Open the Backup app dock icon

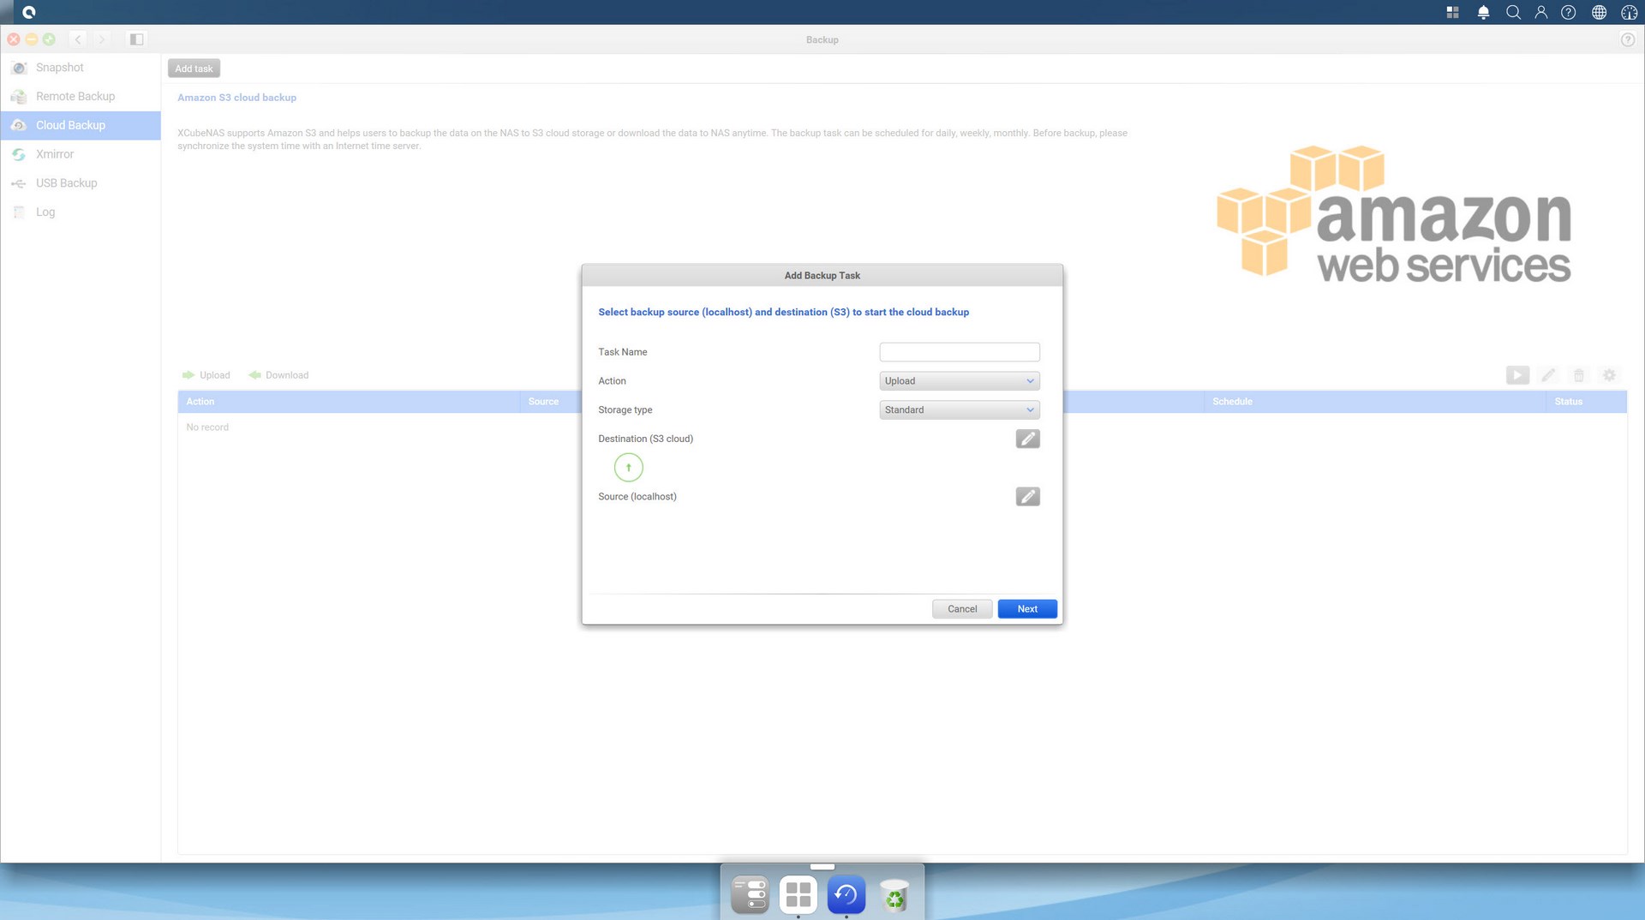coord(846,895)
